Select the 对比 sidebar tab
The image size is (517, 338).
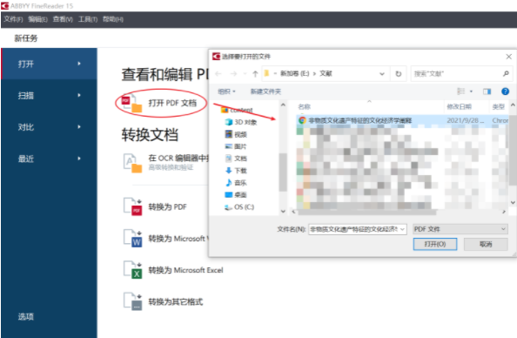[x=49, y=127]
